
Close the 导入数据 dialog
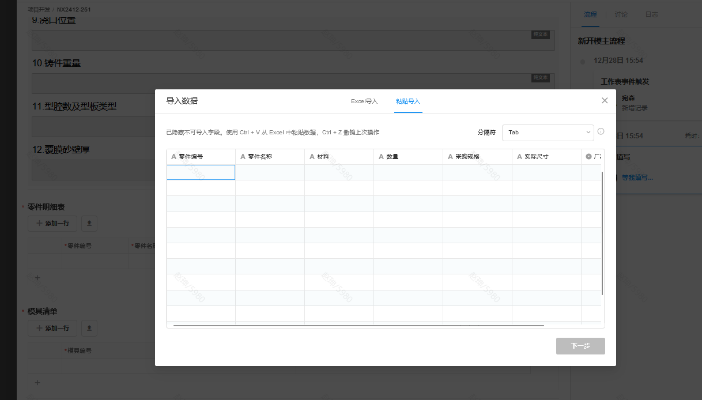click(x=605, y=100)
